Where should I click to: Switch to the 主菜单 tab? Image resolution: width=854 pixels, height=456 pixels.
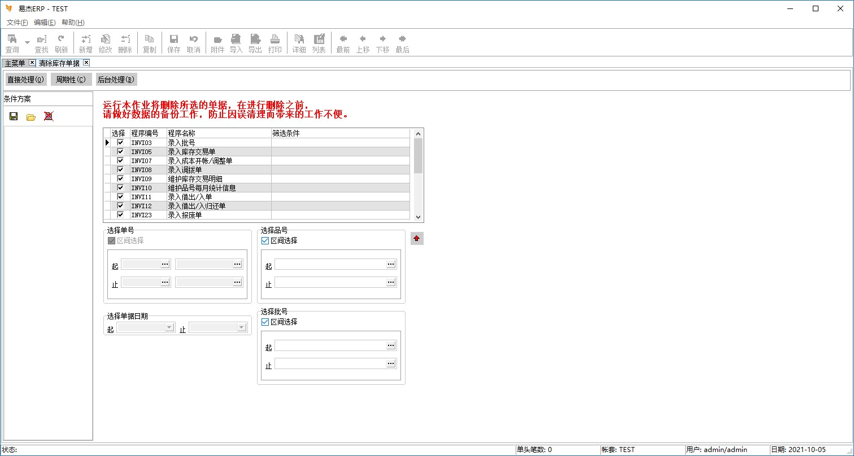pyautogui.click(x=15, y=63)
